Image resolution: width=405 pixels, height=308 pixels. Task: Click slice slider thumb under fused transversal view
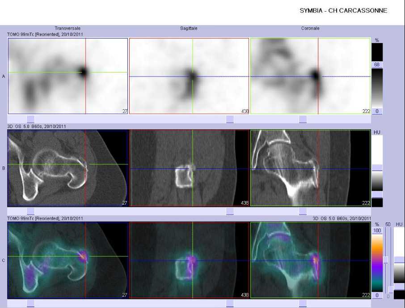point(30,304)
